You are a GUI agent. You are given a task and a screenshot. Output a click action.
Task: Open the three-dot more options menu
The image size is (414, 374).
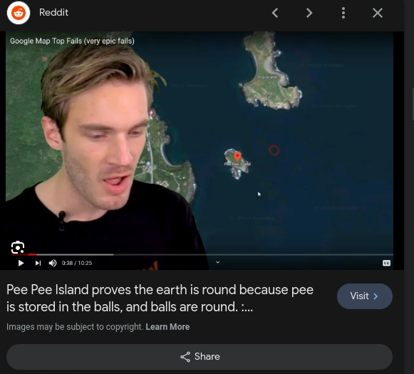coord(343,13)
